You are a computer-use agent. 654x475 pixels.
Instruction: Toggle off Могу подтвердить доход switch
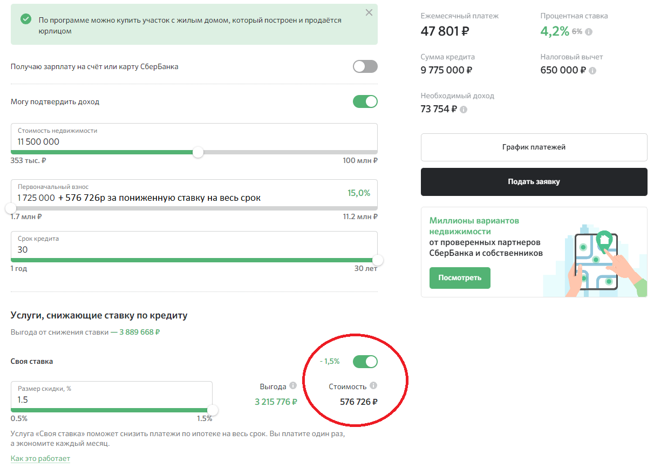tap(365, 101)
